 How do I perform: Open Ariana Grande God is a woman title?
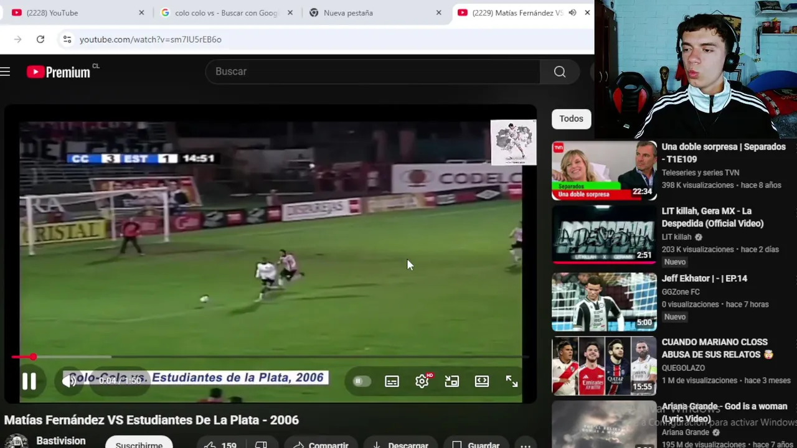(x=724, y=412)
